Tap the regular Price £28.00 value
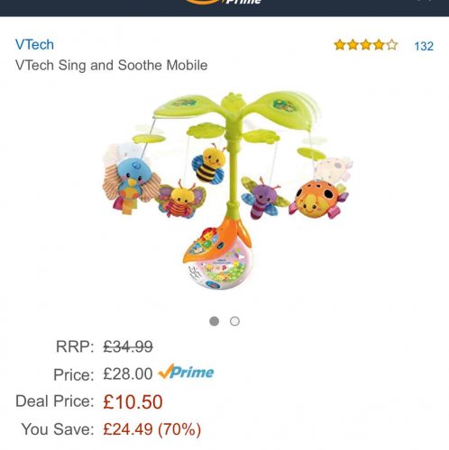 click(x=128, y=373)
